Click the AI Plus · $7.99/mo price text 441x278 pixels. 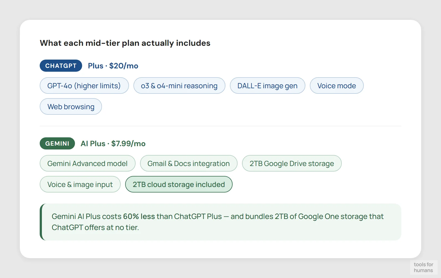[x=113, y=144]
